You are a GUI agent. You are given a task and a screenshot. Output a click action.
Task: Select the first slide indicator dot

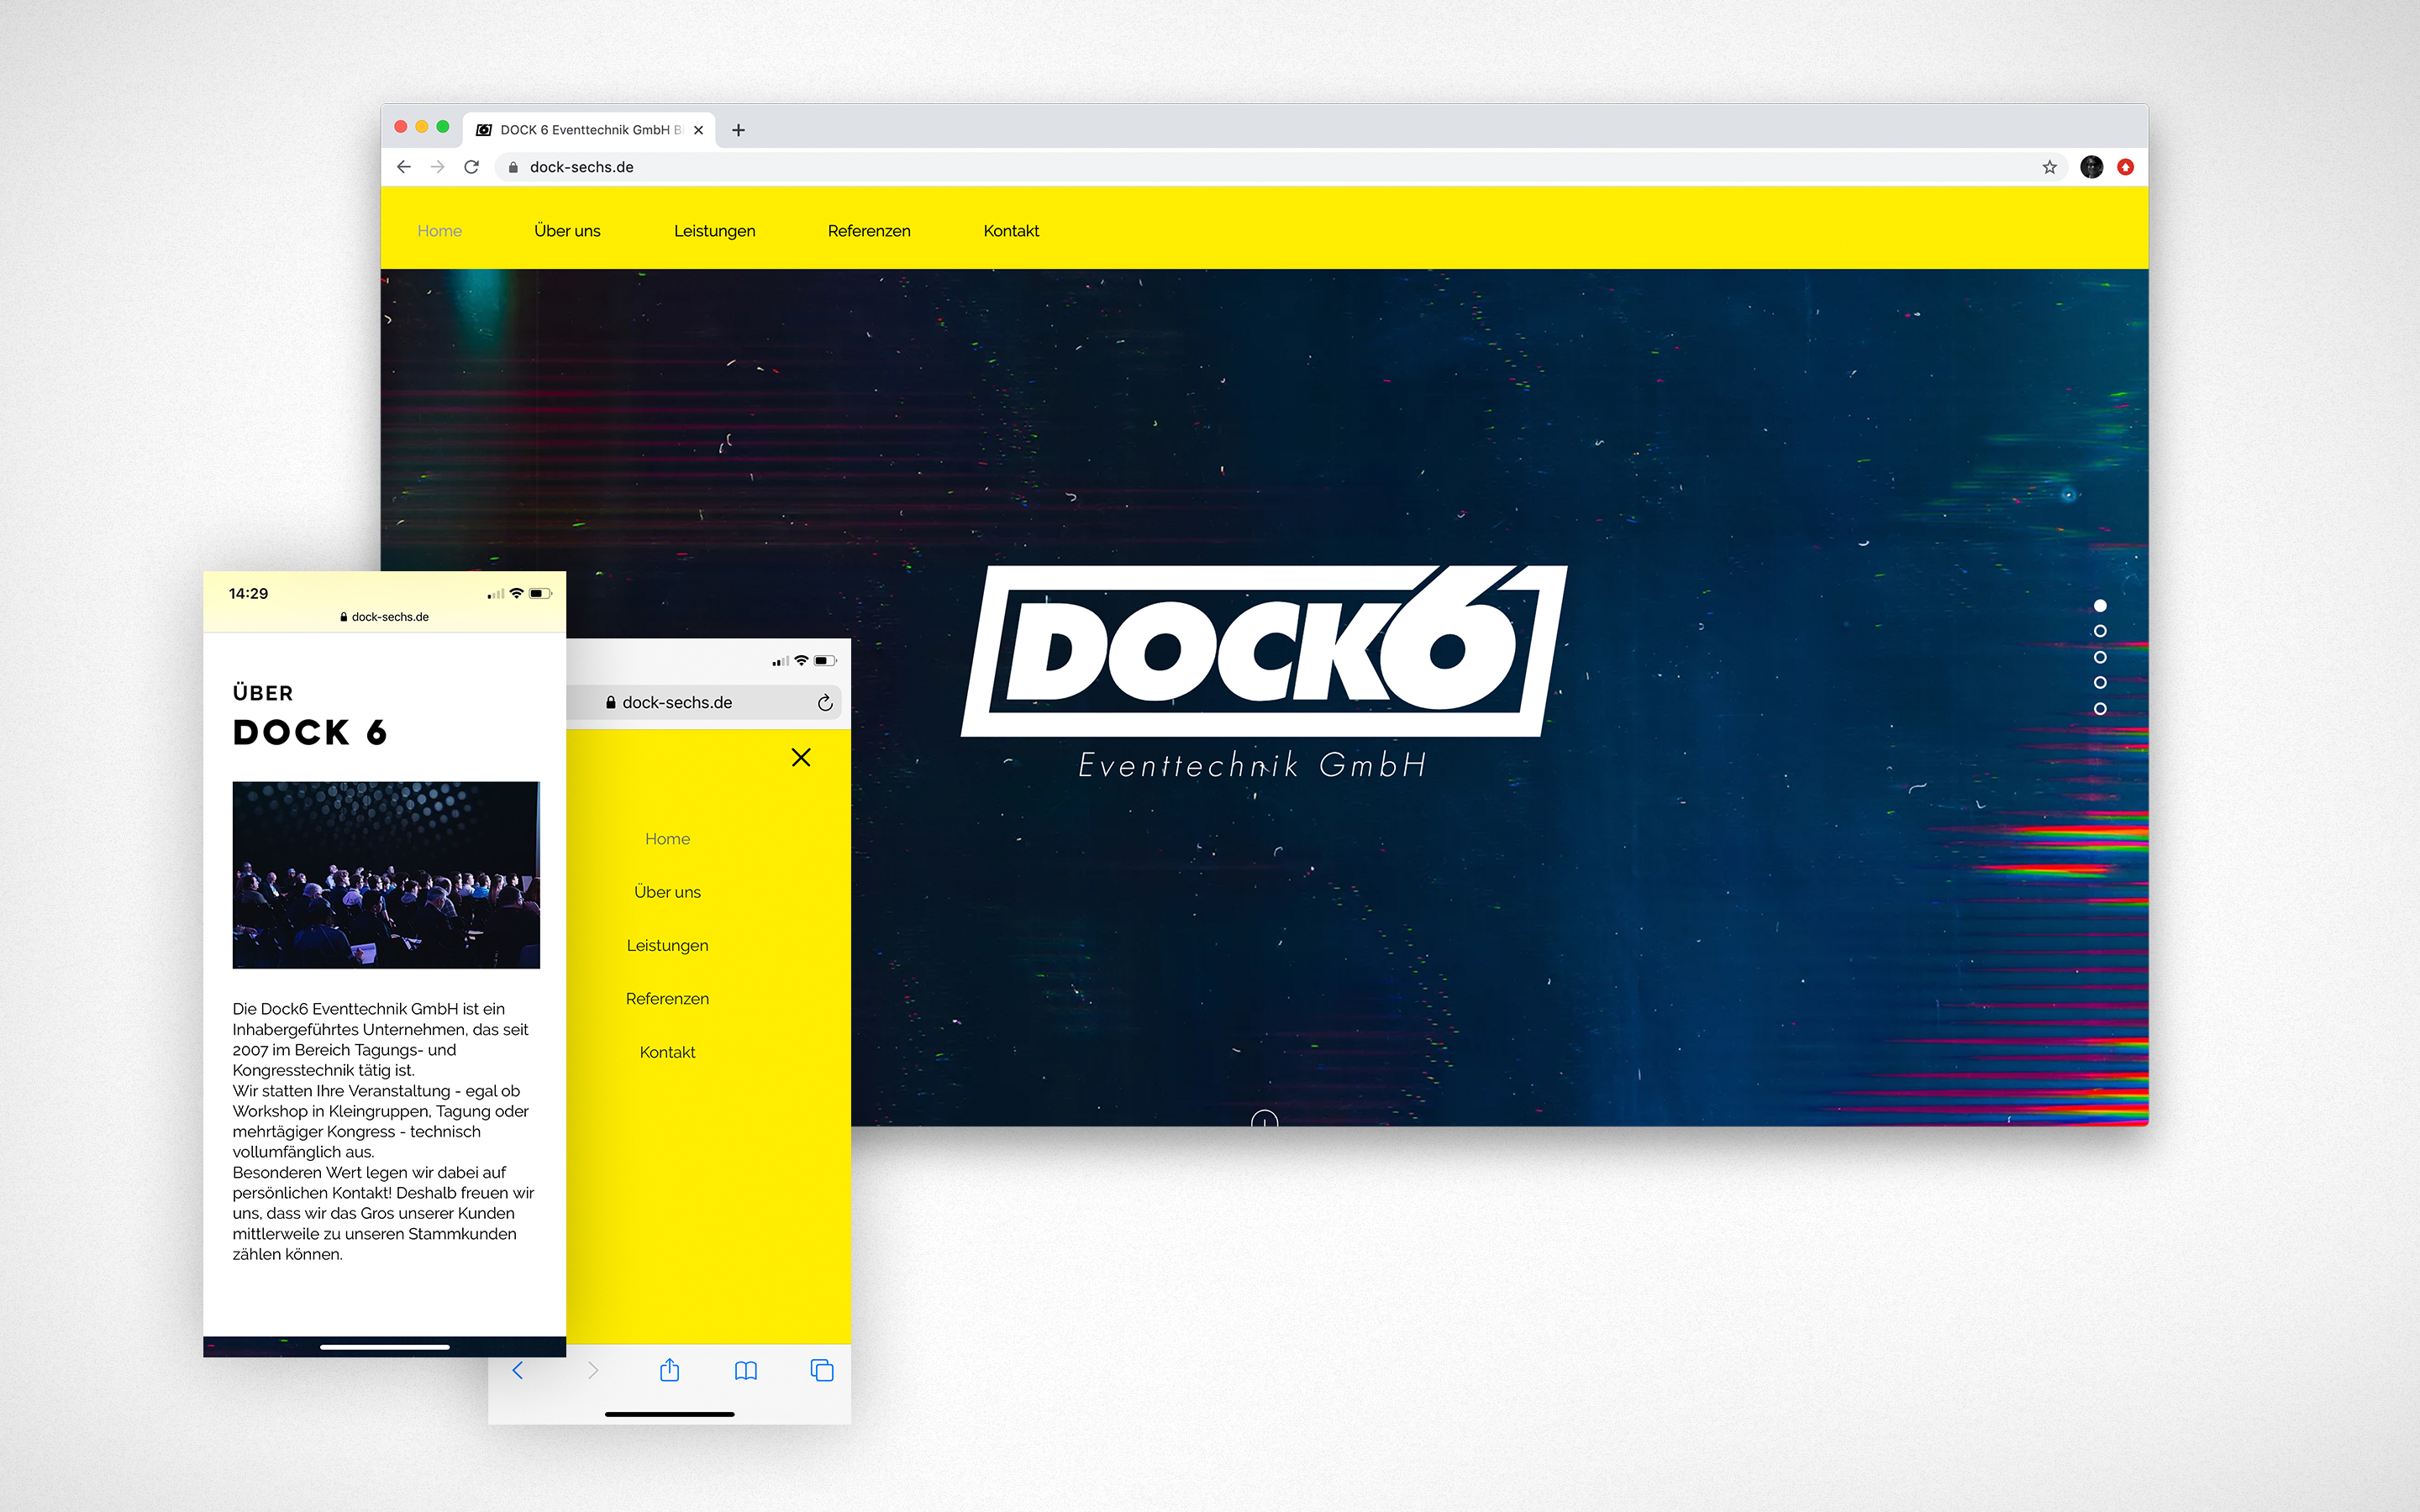2100,606
